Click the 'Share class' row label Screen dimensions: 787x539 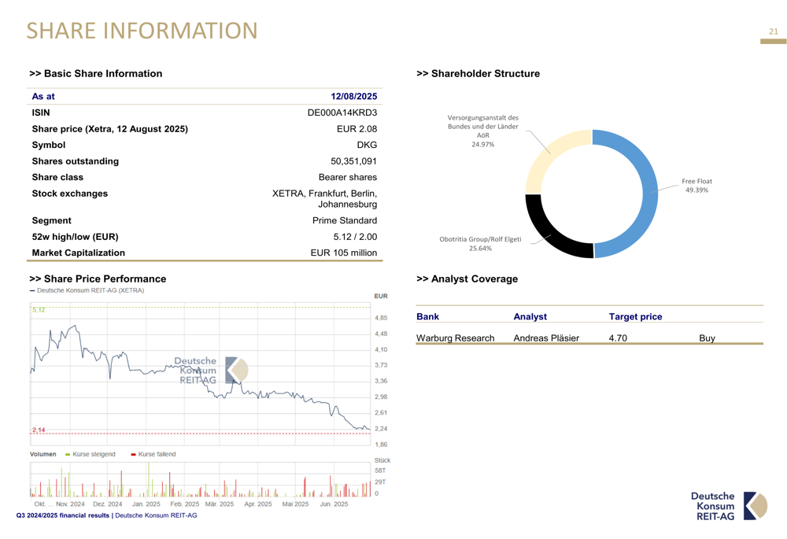pos(57,177)
